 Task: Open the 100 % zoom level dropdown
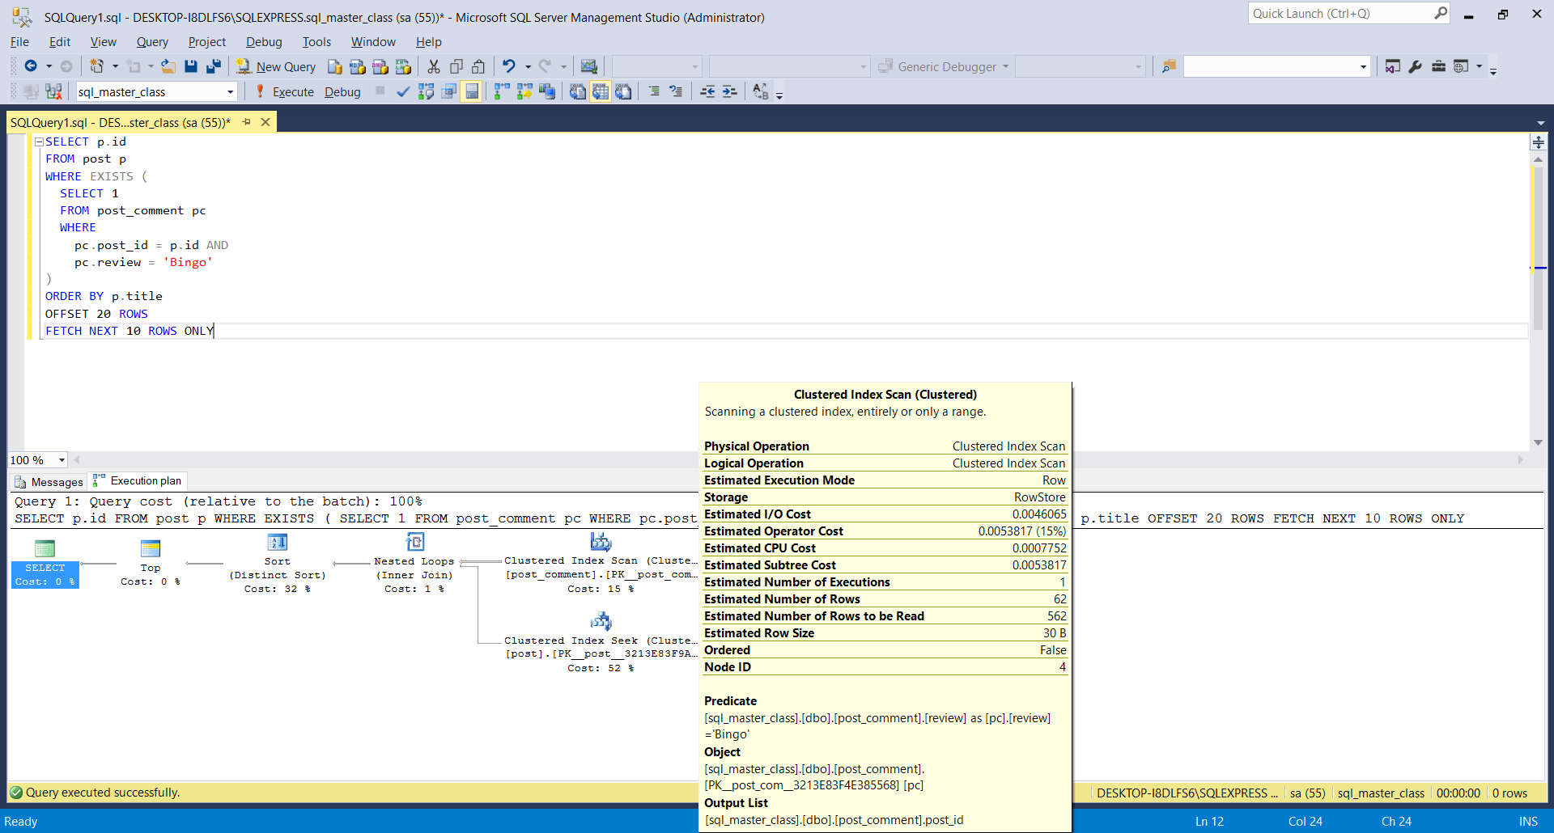(x=62, y=460)
